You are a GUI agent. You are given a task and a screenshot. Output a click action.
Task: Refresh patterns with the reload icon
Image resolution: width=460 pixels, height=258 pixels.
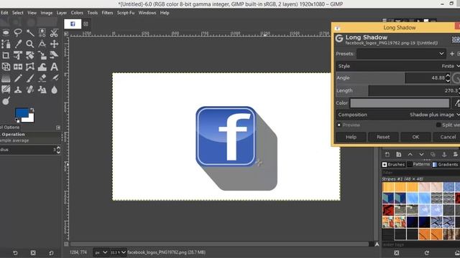pos(426,253)
